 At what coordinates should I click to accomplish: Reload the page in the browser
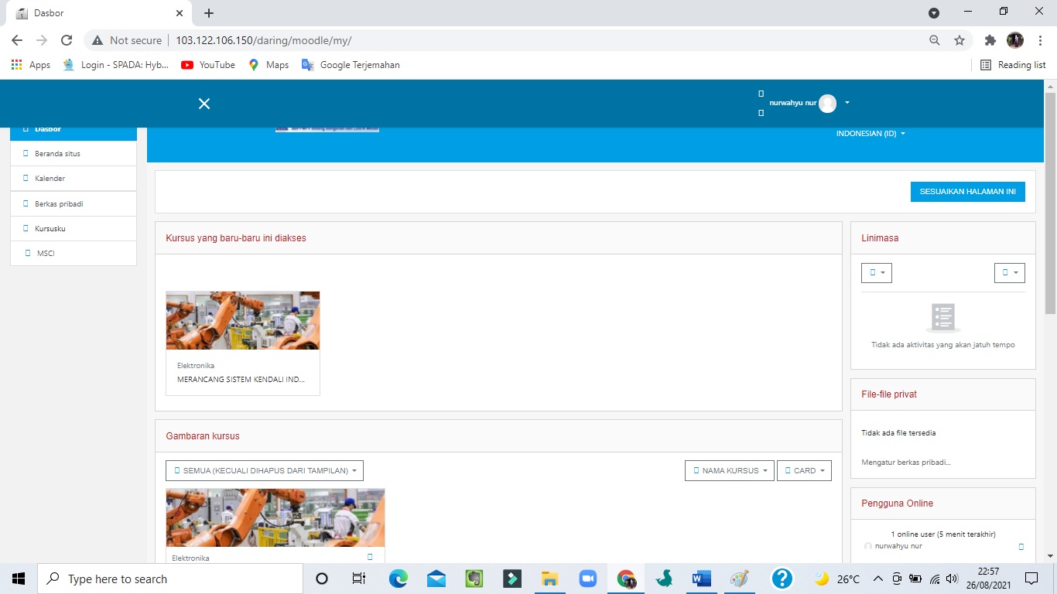pyautogui.click(x=67, y=40)
